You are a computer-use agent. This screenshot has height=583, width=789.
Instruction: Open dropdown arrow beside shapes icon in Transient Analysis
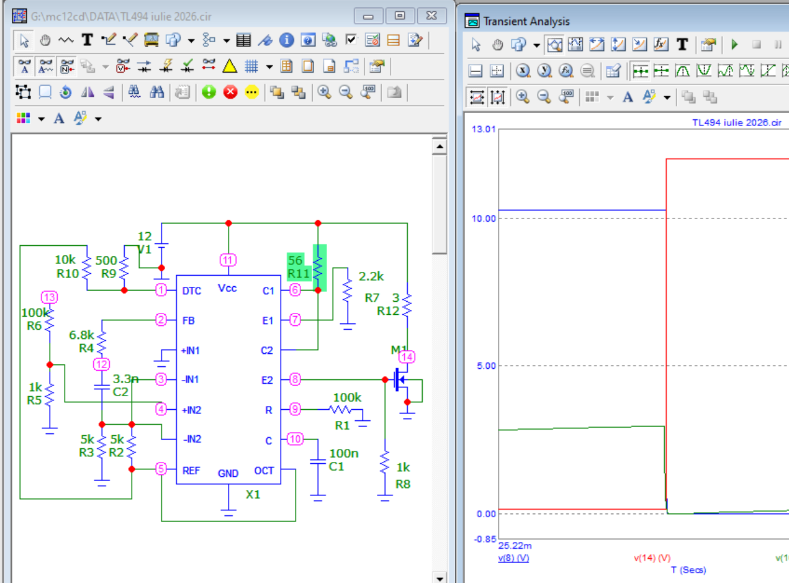click(537, 45)
